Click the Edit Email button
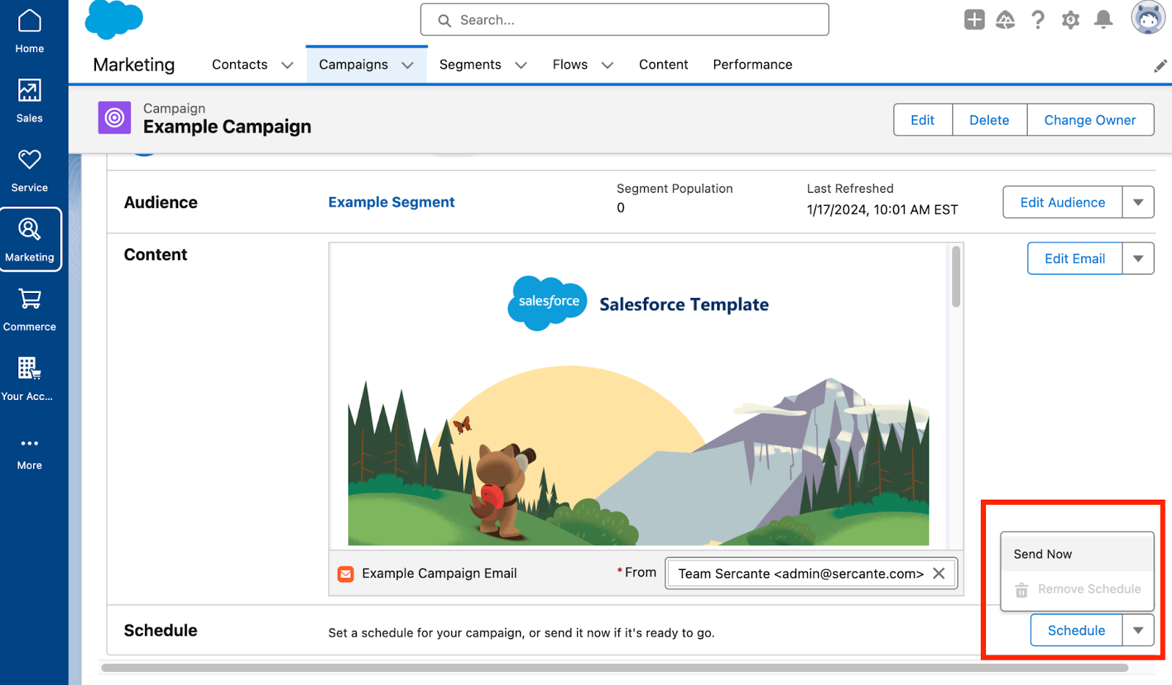Viewport: 1172px width, 685px height. click(x=1075, y=259)
